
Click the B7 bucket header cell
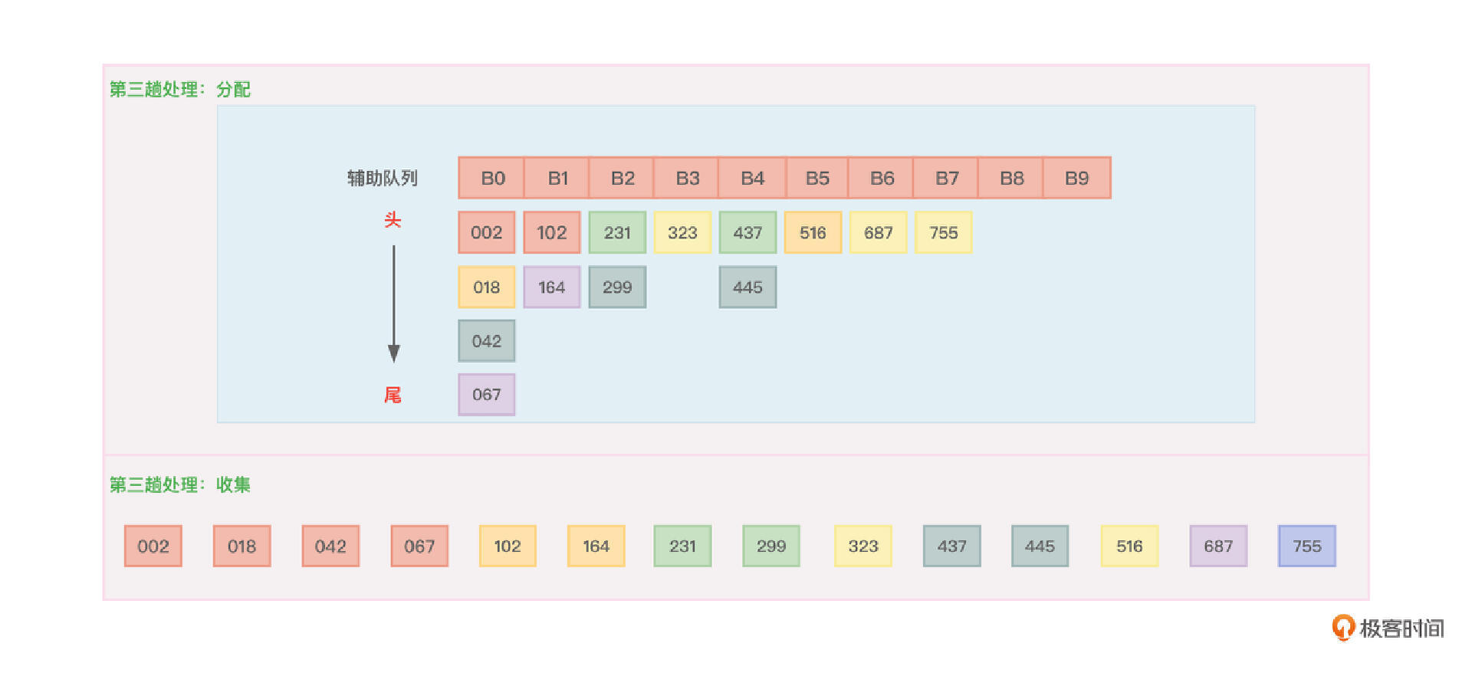(947, 179)
